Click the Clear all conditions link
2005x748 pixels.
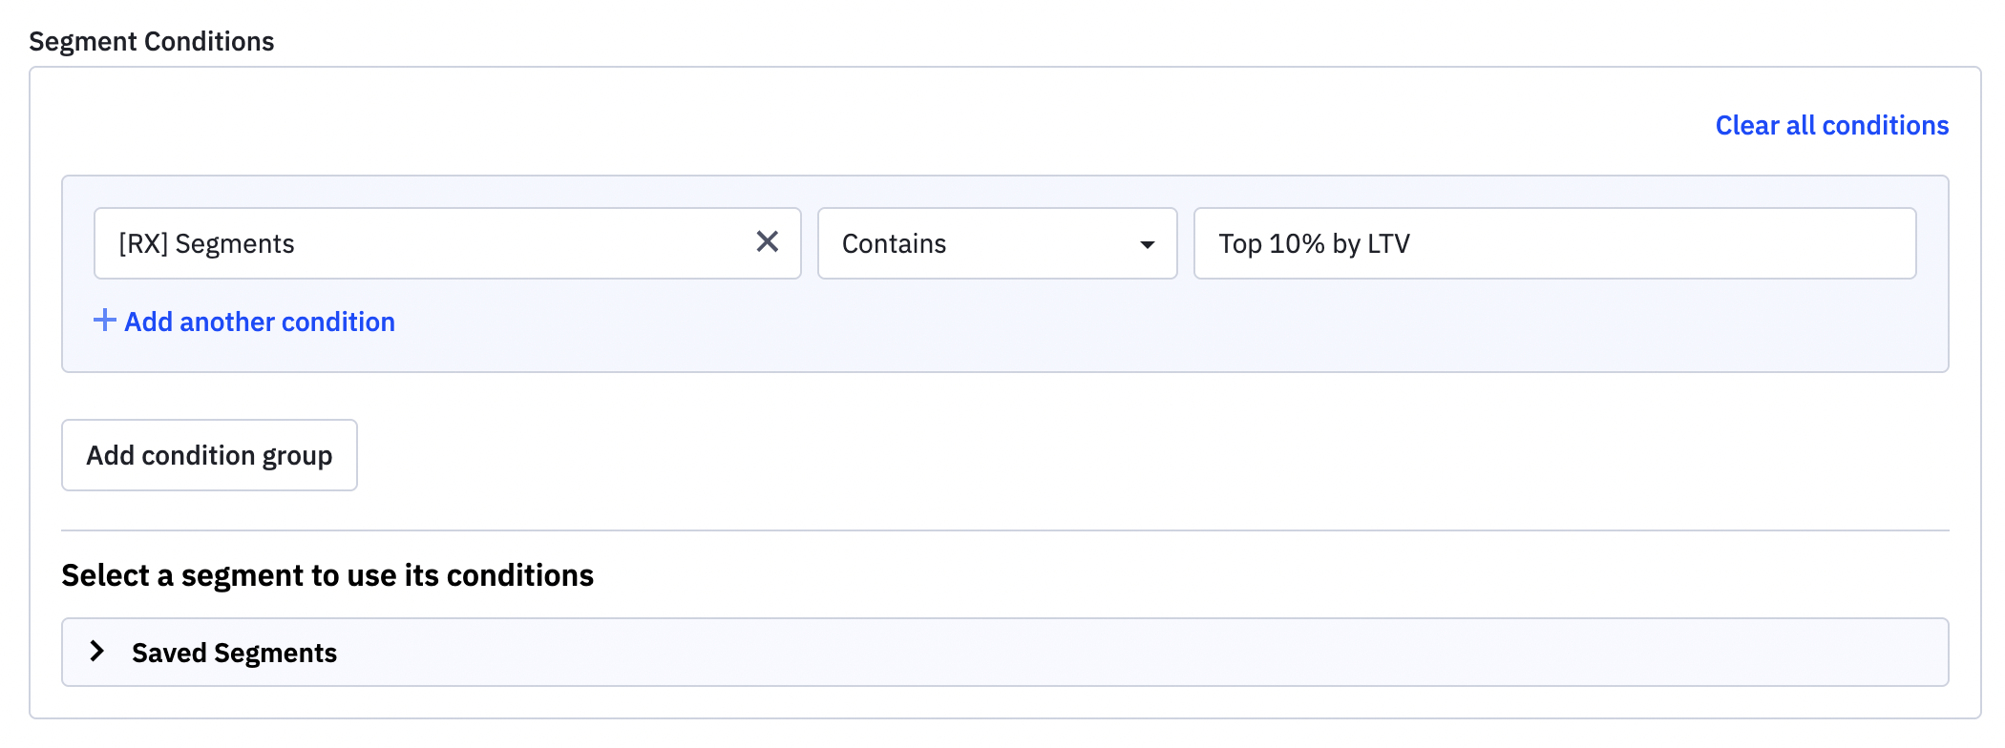(x=1831, y=126)
